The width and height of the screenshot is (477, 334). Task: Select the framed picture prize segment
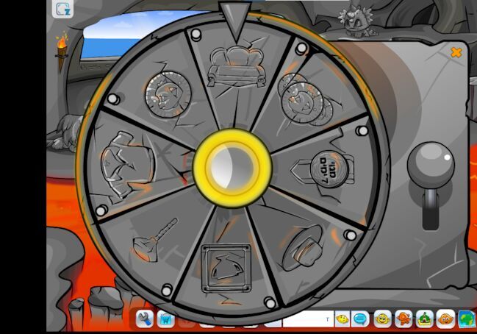click(226, 269)
